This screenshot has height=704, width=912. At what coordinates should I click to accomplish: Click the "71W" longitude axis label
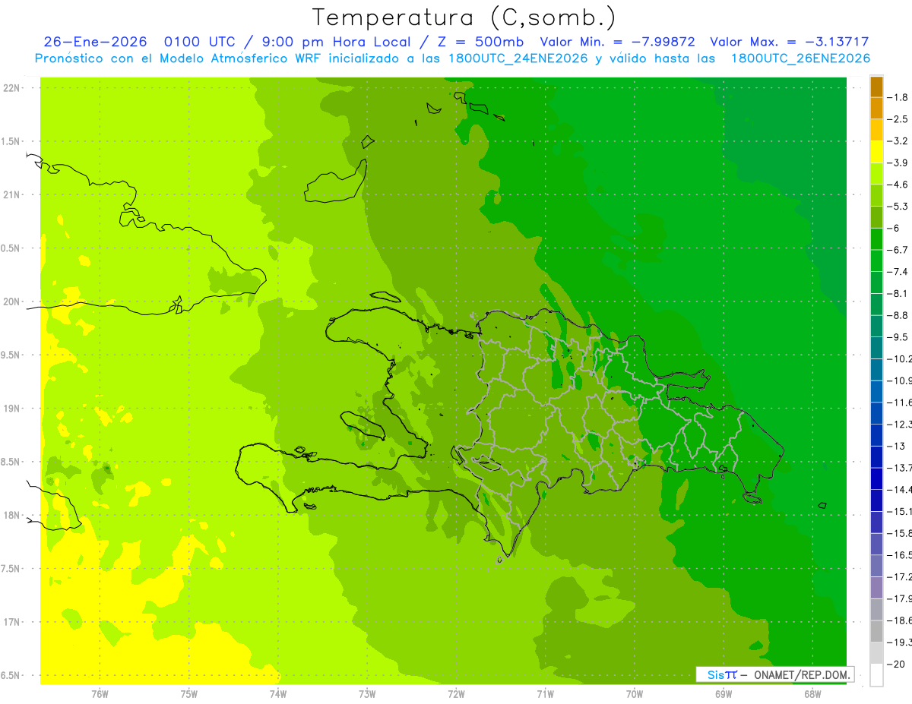point(545,694)
